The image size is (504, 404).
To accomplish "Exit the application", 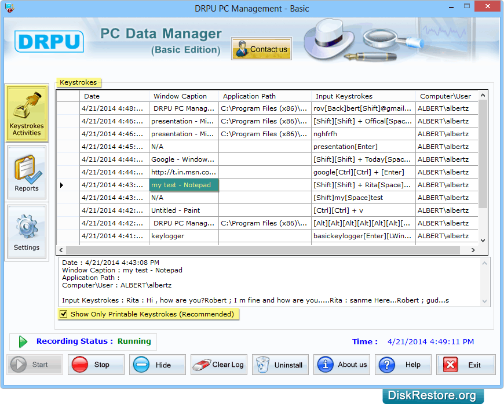I will (x=466, y=365).
